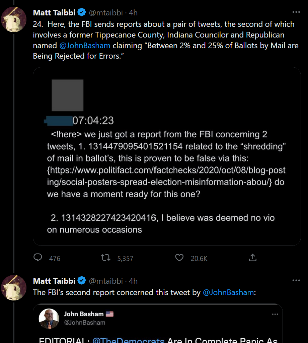Open the @mtaibbi handle on first tweet

[106, 13]
